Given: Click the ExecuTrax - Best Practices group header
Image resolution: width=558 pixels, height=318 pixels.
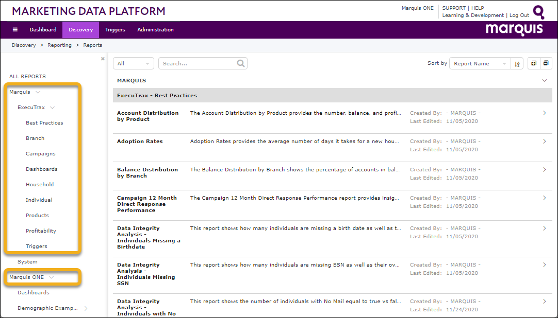Looking at the screenshot, I should click(333, 96).
